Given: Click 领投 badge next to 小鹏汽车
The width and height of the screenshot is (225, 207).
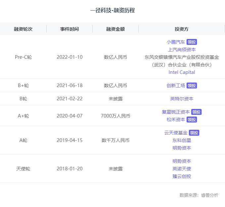Looking at the screenshot, I should click(x=192, y=42).
